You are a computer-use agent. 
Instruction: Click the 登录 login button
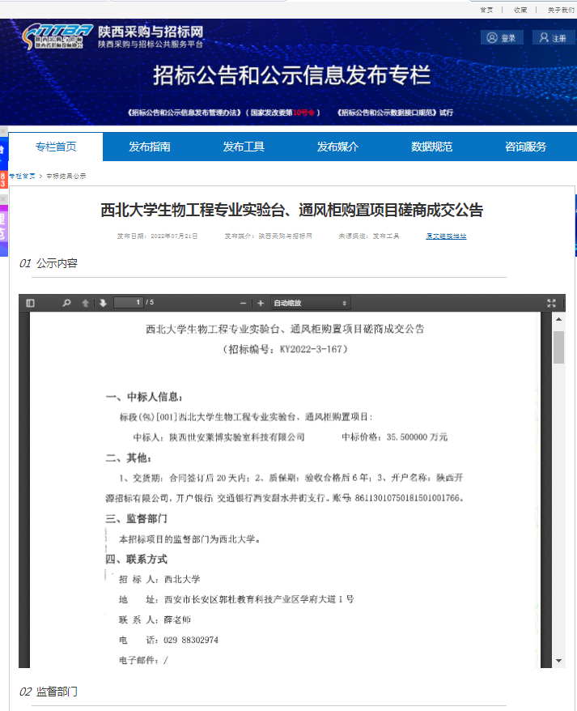click(502, 38)
